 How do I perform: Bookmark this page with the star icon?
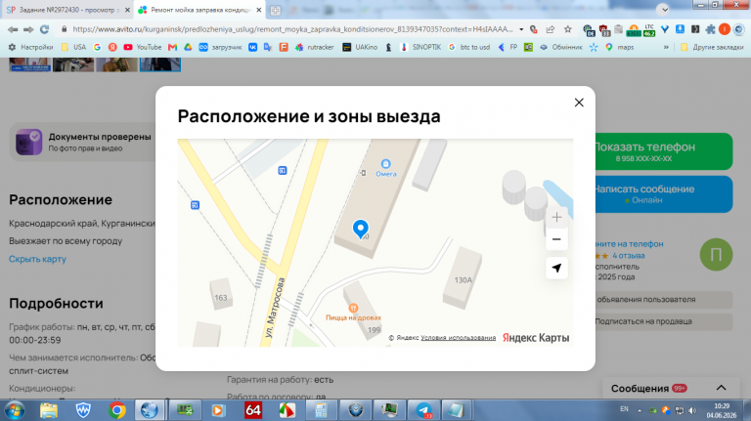click(567, 29)
